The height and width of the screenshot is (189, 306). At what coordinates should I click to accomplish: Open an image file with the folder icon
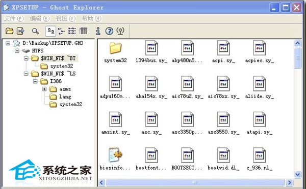click(x=9, y=31)
